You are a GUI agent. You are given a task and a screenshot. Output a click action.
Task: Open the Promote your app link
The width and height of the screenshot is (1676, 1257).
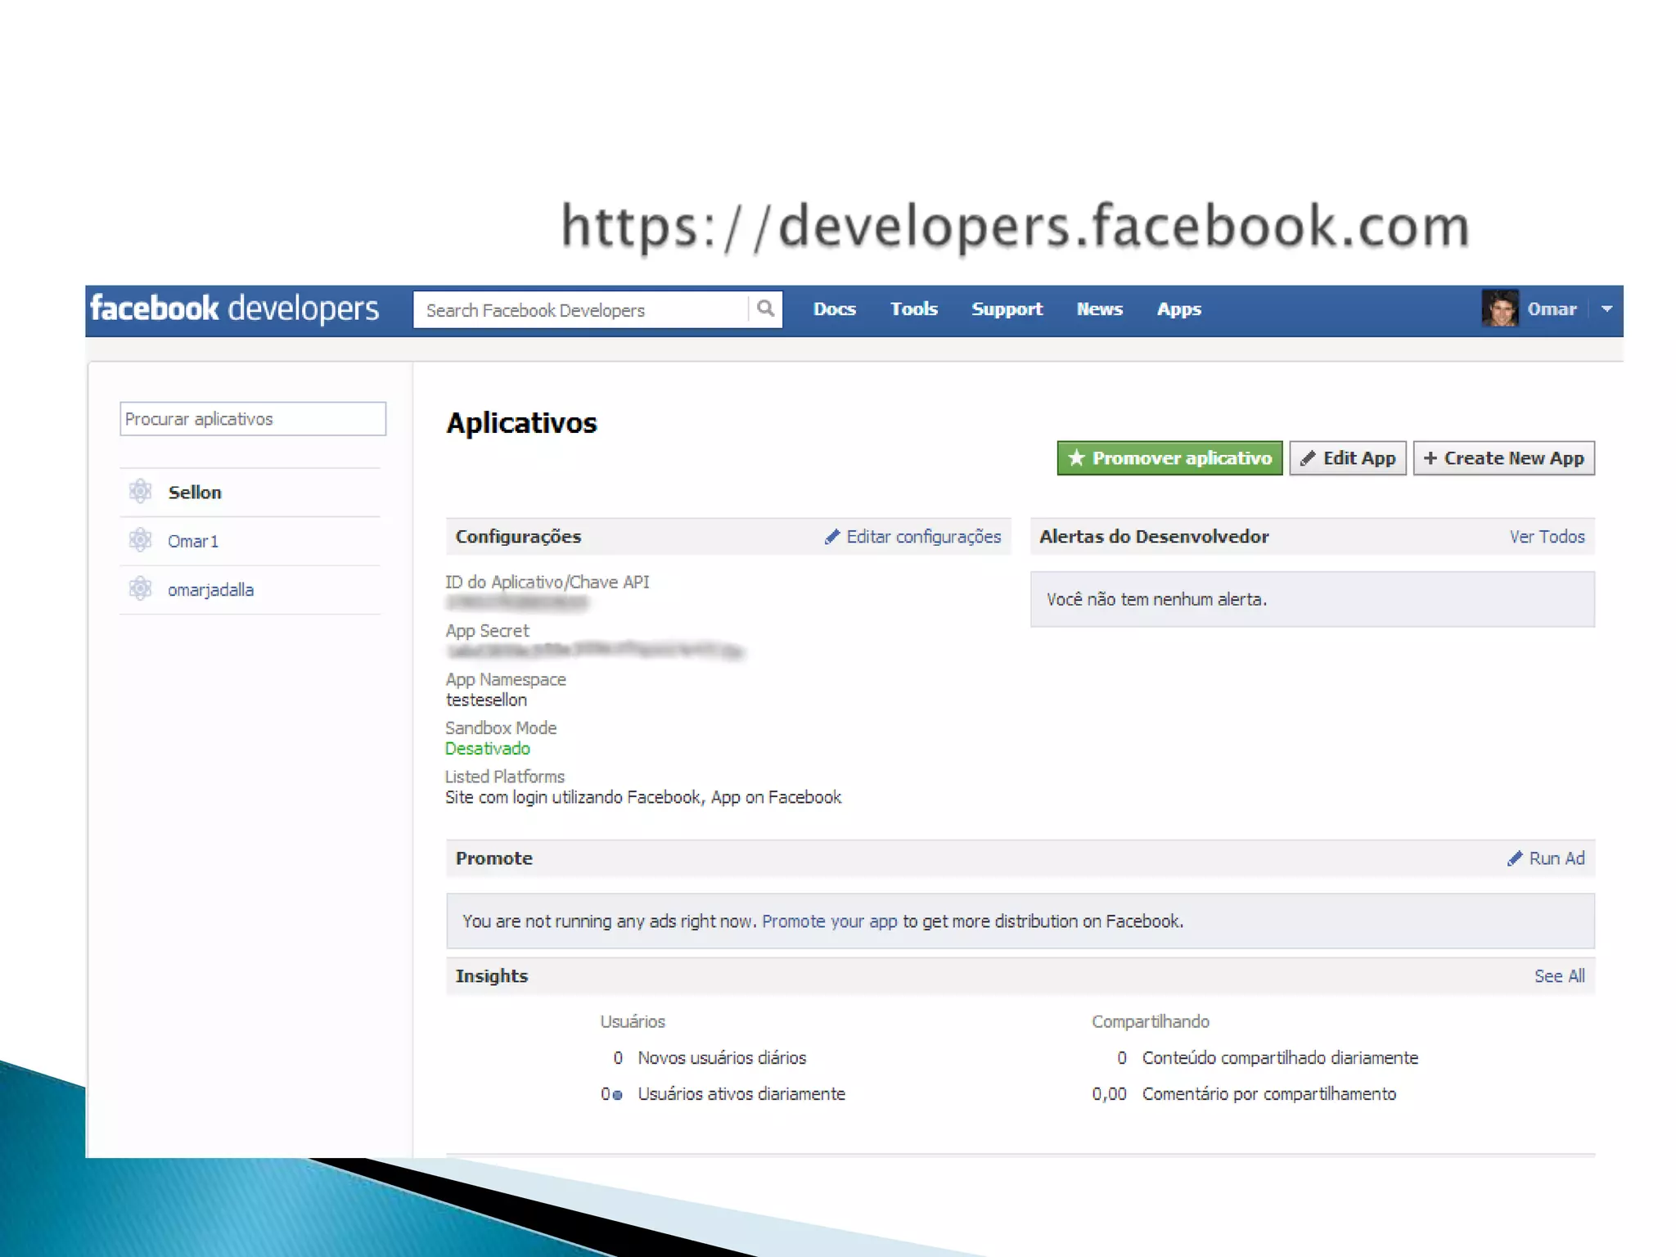tap(829, 921)
